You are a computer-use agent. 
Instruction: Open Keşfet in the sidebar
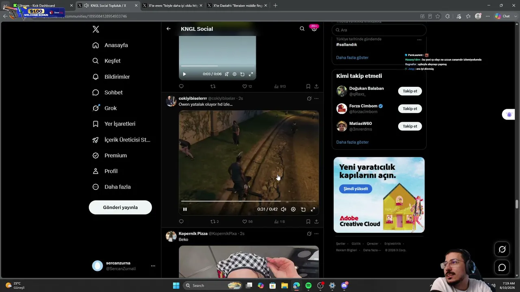click(107, 61)
